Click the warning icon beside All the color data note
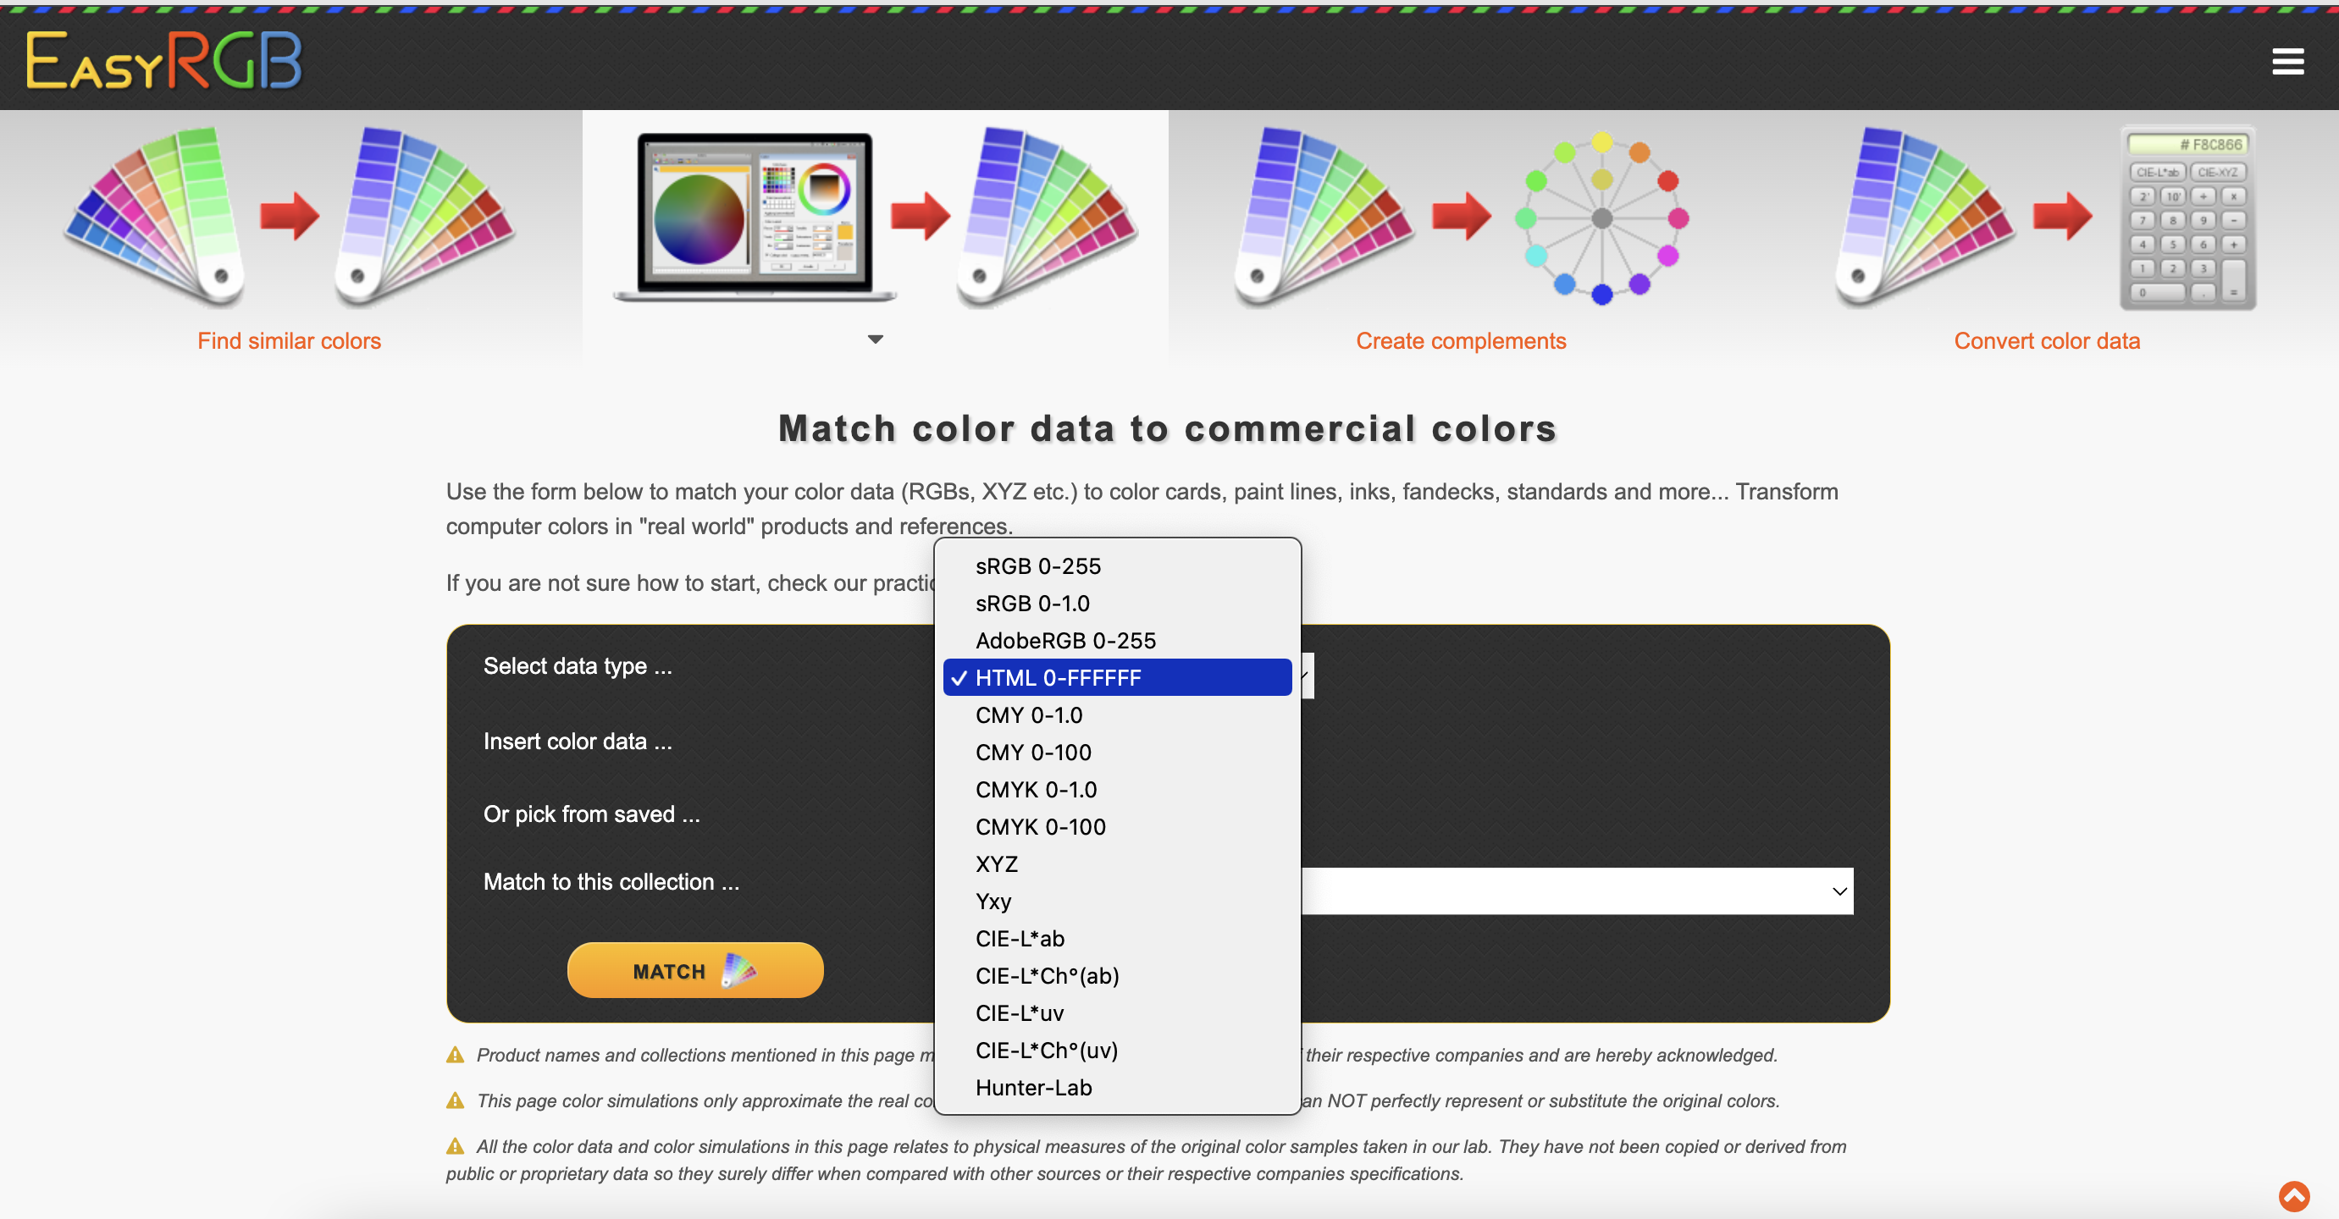This screenshot has width=2339, height=1219. [455, 1145]
